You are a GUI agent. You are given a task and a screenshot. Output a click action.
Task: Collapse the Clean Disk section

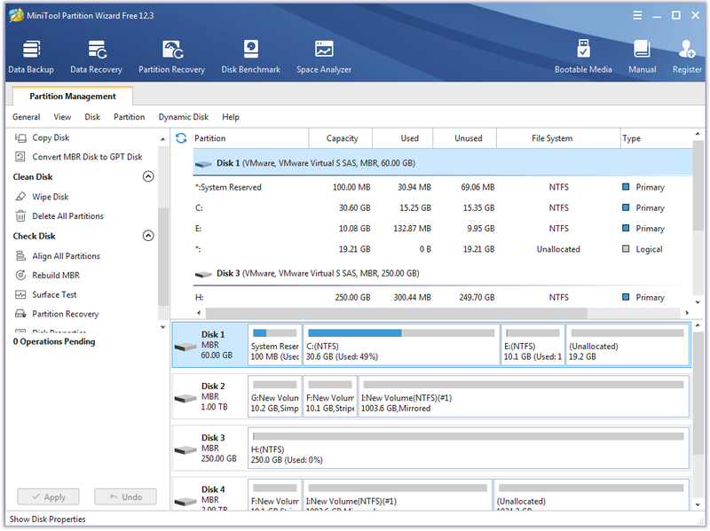point(148,176)
